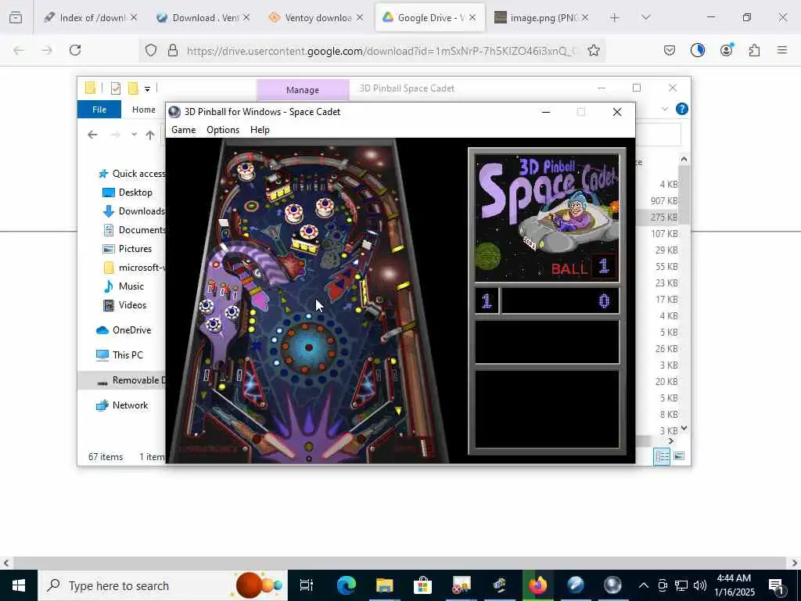
Task: Go up one folder level in Explorer
Action: click(149, 135)
